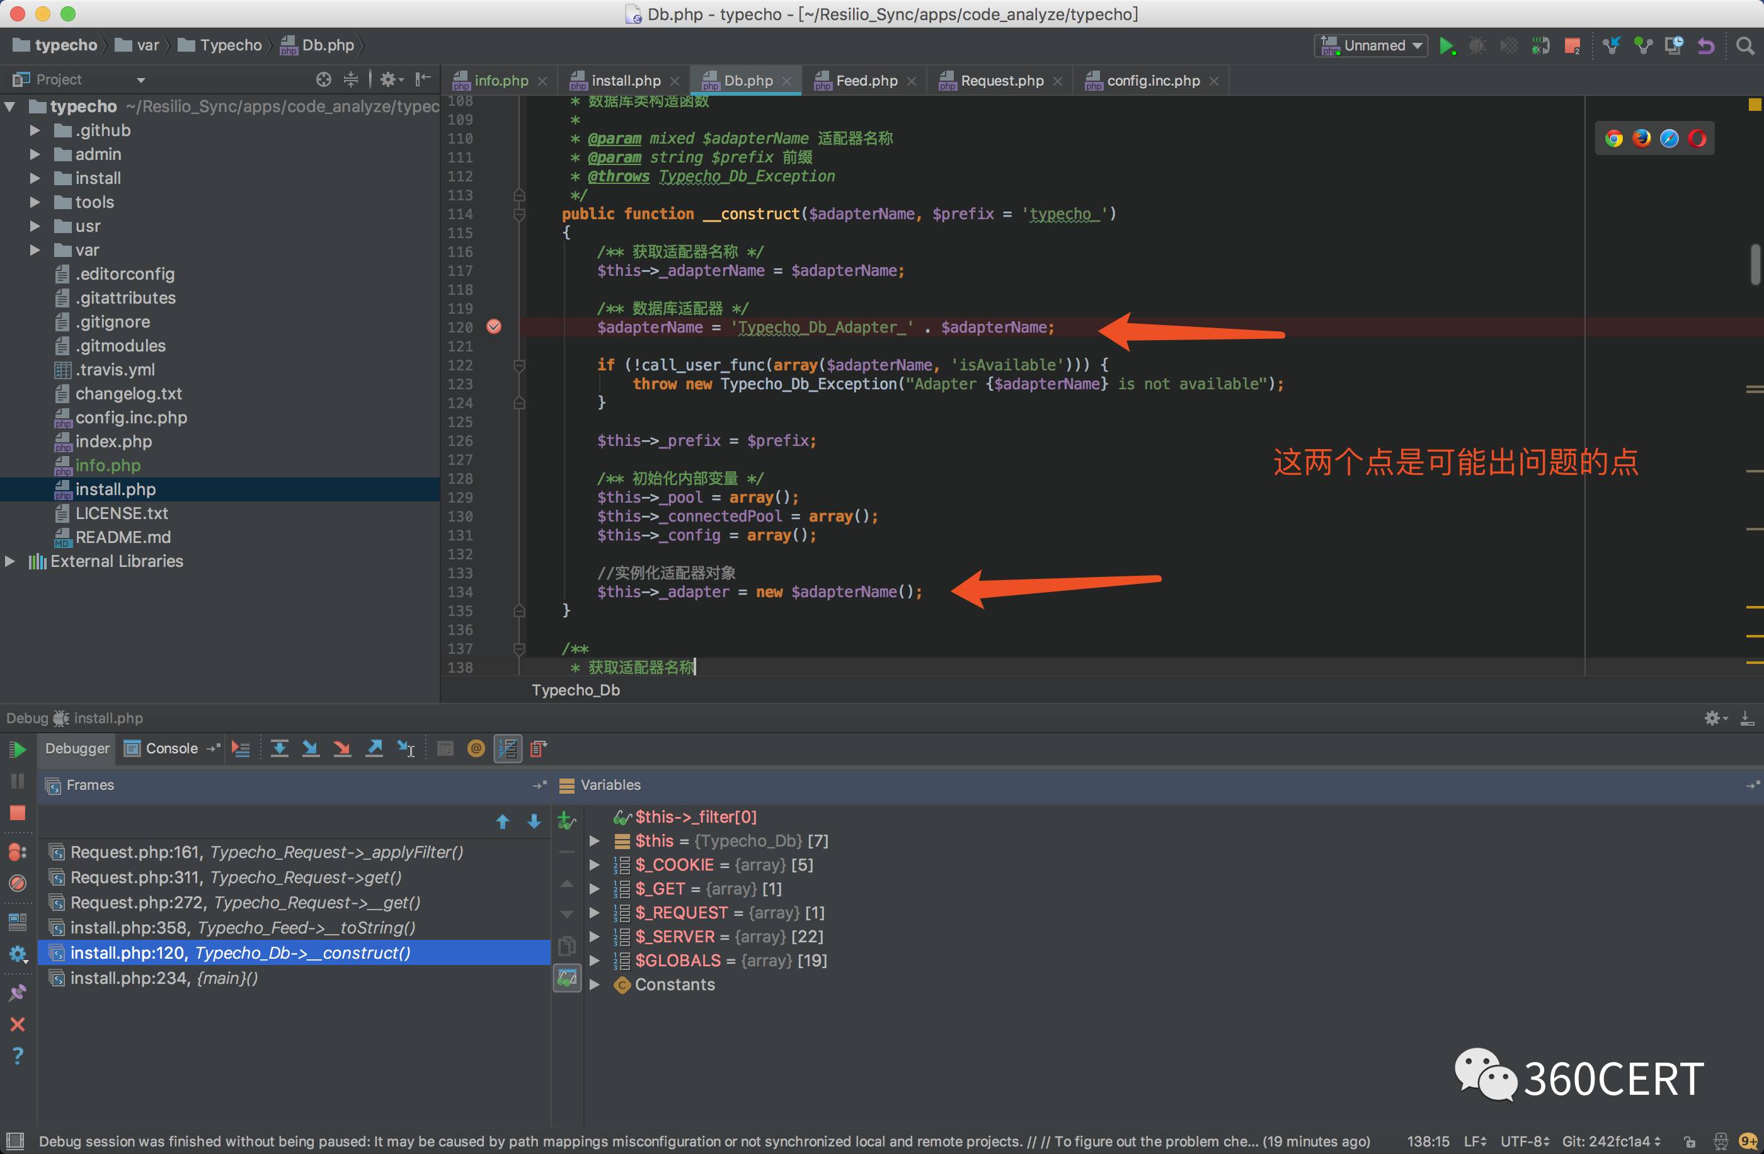The image size is (1764, 1154).
Task: Collapse the typecho project root
Action: tap(10, 106)
